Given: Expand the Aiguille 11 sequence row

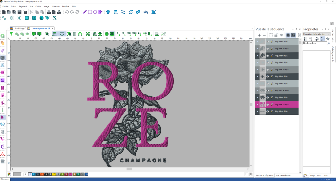Looking at the screenshot, I should tap(257, 104).
